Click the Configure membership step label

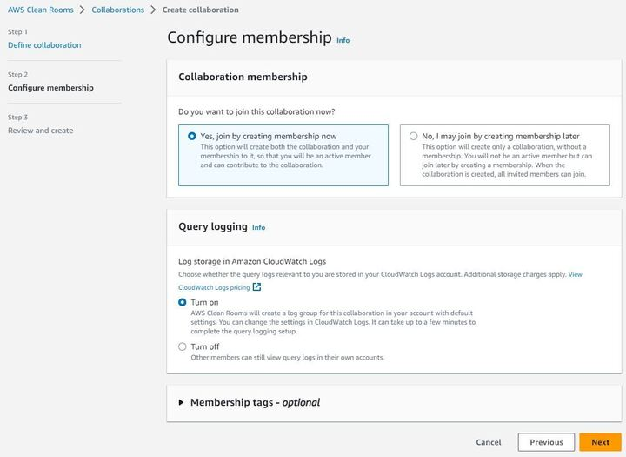pos(50,88)
